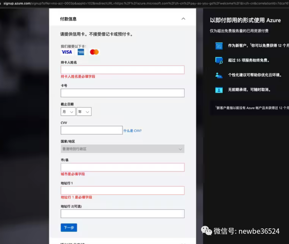Focus the 市/县 city input field

(x=122, y=167)
